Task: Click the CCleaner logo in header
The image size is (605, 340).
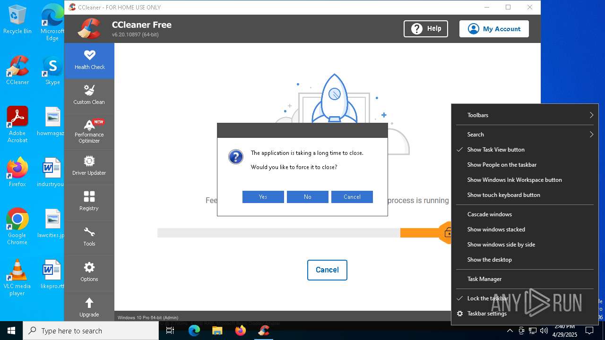Action: pos(90,29)
